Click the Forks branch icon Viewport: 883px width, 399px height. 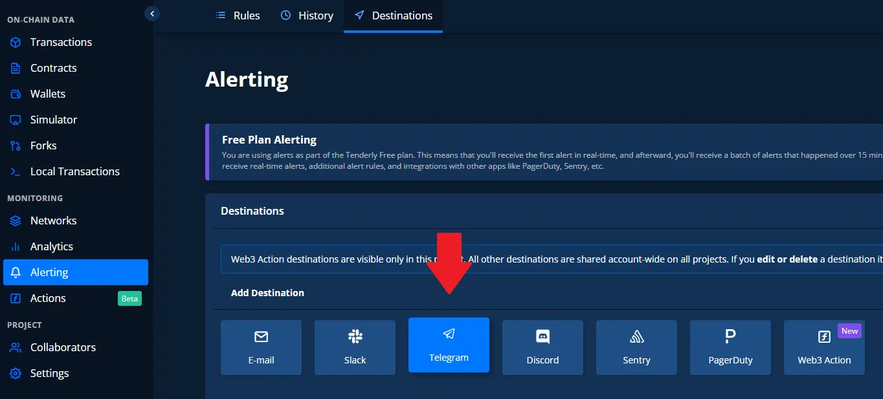tap(16, 146)
